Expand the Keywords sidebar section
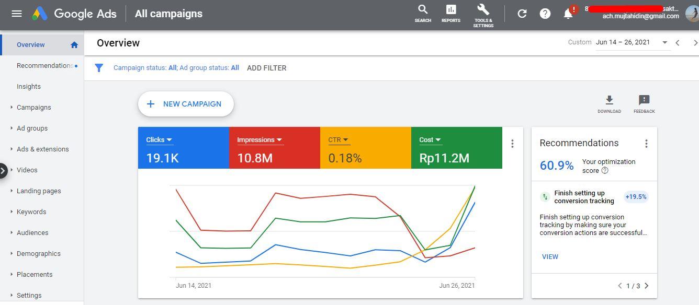Image resolution: width=699 pixels, height=305 pixels. point(31,212)
